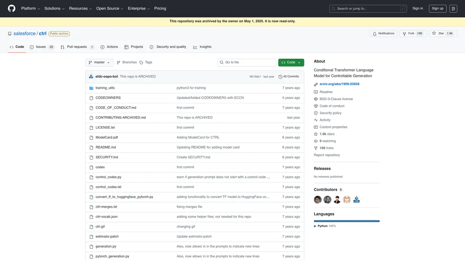This screenshot has width=465, height=261.
Task: Open arxiv.org/abs/1909.05858 link
Action: tap(339, 84)
